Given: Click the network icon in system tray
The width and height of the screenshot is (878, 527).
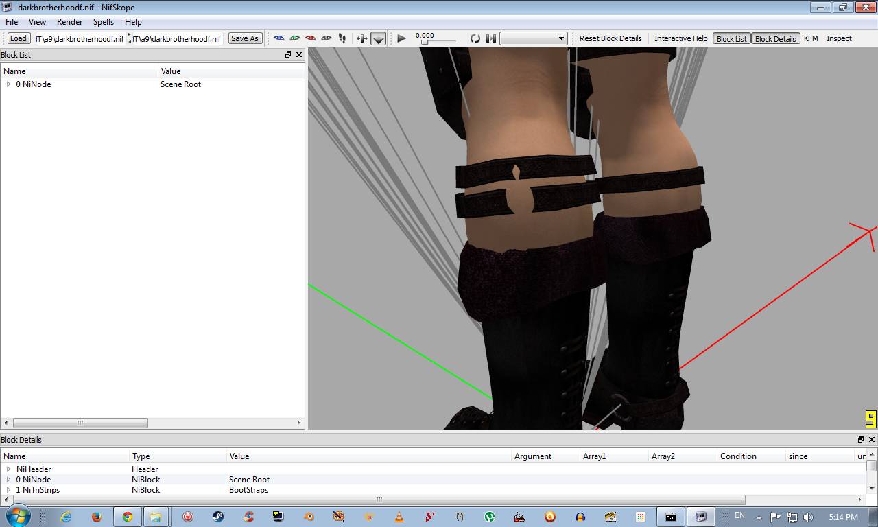Looking at the screenshot, I should 792,517.
